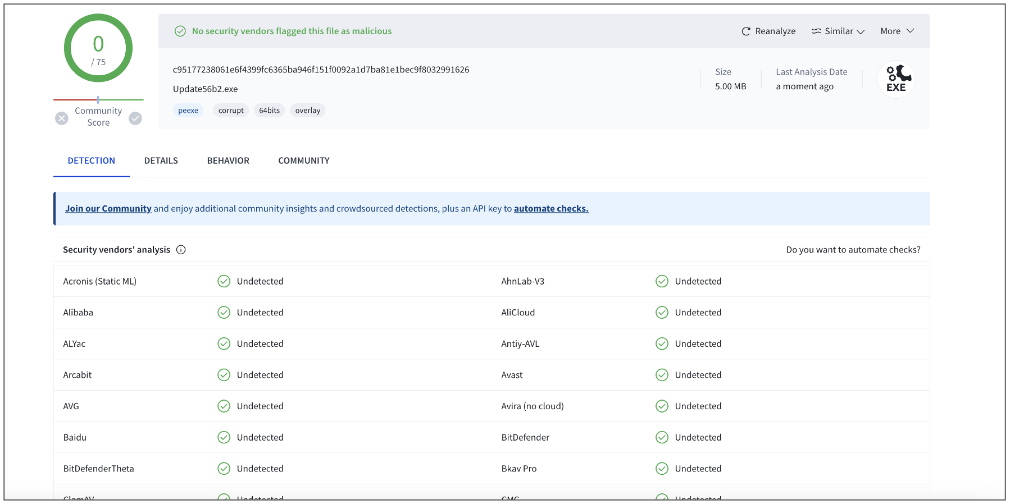Expand the Similar dropdown chevron
This screenshot has width=1010, height=504.
861,31
